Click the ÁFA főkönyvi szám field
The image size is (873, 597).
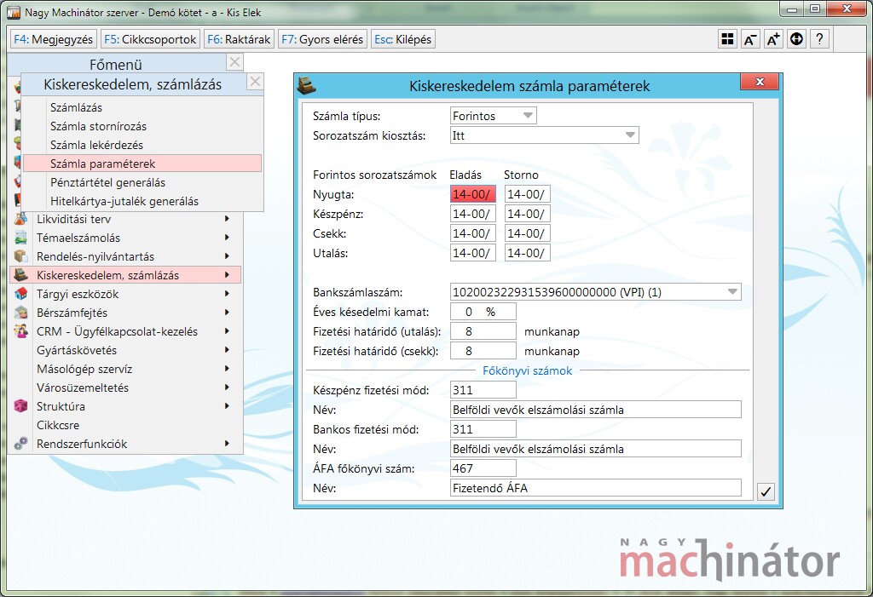[x=483, y=468]
